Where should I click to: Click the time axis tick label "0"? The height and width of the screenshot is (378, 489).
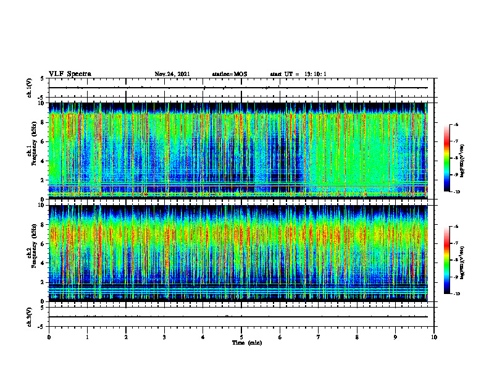(49, 337)
